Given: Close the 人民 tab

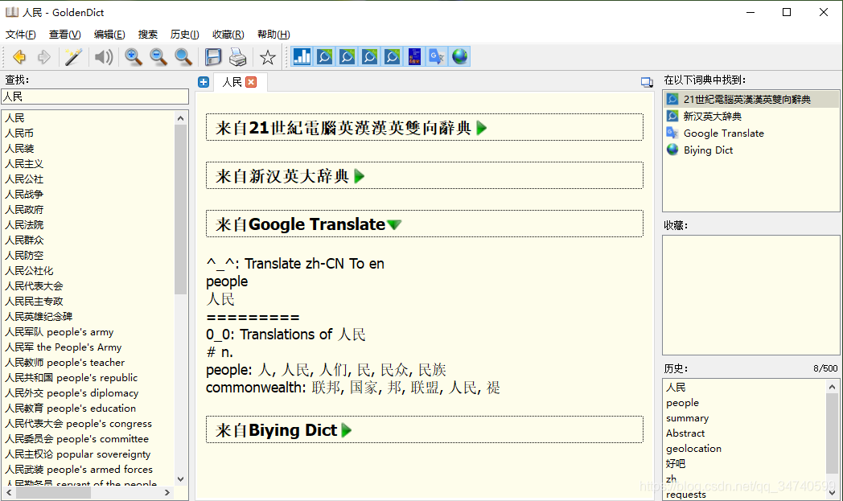Looking at the screenshot, I should click(x=251, y=82).
